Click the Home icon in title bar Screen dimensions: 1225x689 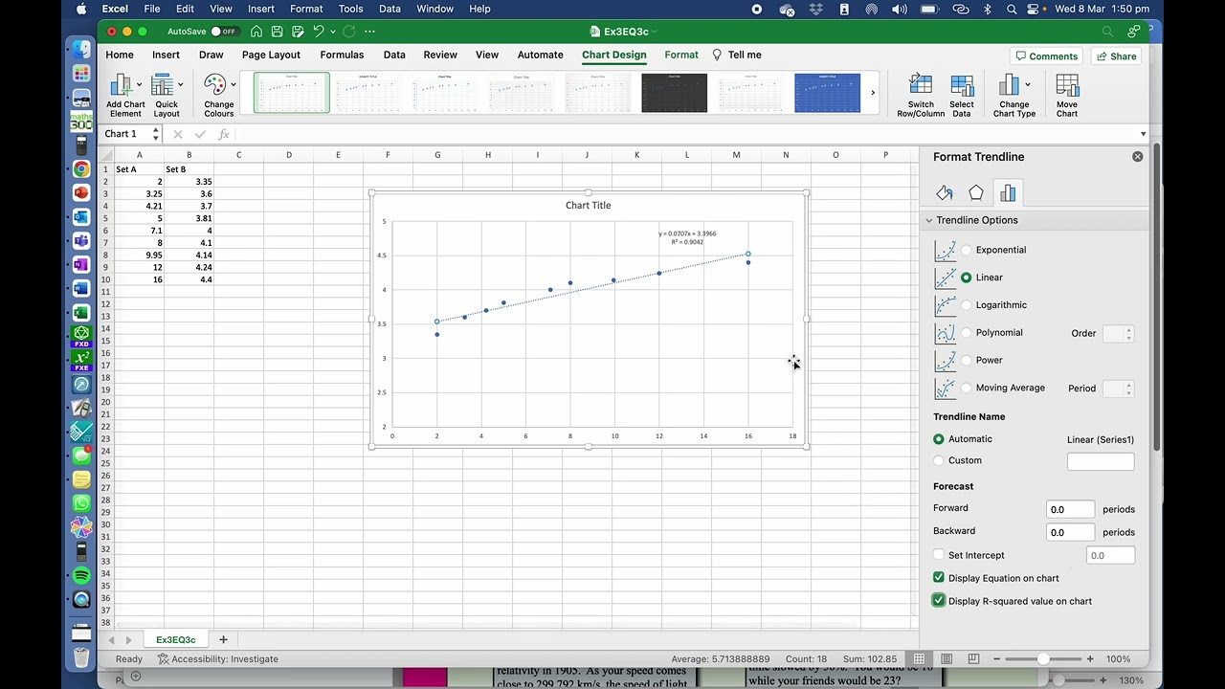click(x=256, y=32)
